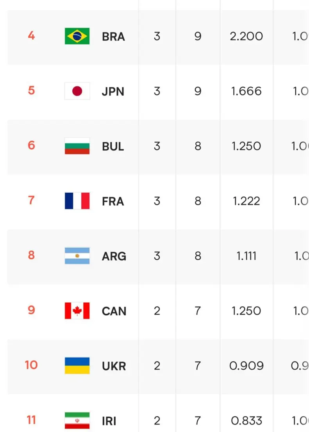Open the CAN team entry
This screenshot has width=309, height=432.
(114, 311)
